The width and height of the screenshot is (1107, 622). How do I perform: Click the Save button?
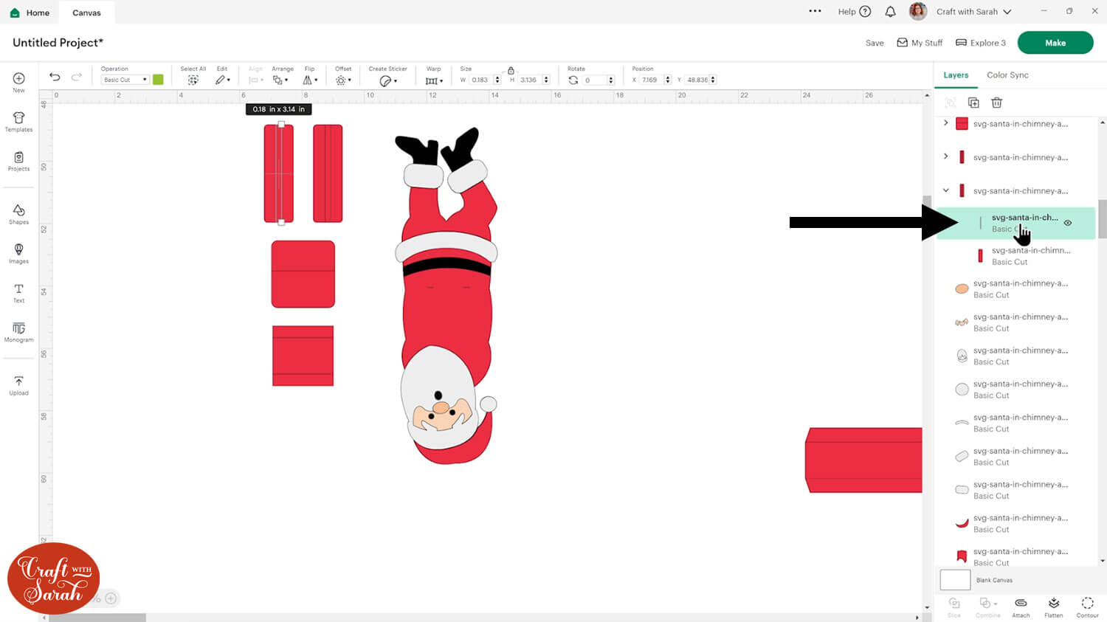point(874,43)
